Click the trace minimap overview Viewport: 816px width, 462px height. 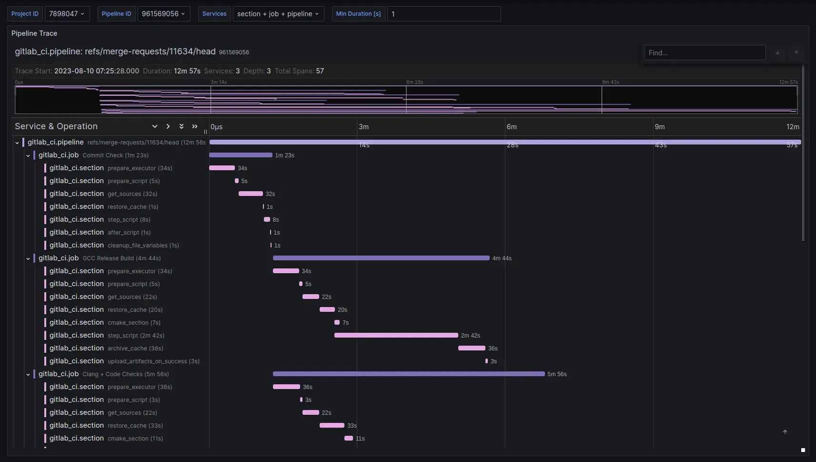(x=406, y=100)
